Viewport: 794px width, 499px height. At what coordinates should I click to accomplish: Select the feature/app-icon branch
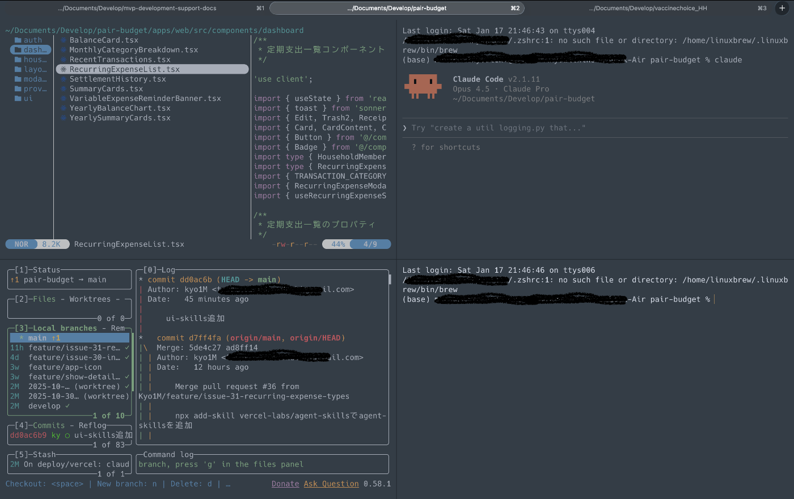coord(70,367)
